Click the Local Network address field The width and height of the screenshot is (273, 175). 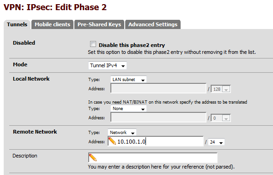click(158, 88)
